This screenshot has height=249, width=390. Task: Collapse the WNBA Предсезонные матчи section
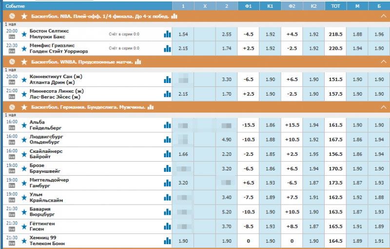pos(383,62)
